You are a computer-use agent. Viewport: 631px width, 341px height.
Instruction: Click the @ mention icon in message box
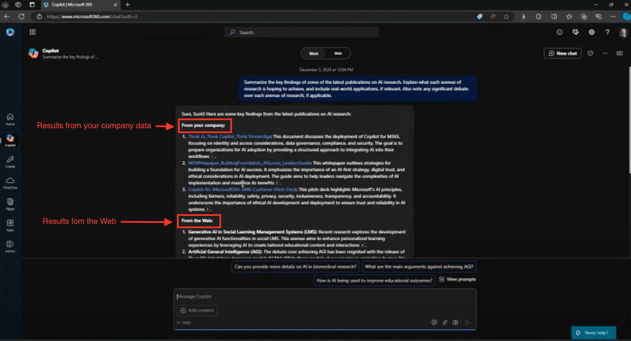coord(434,322)
